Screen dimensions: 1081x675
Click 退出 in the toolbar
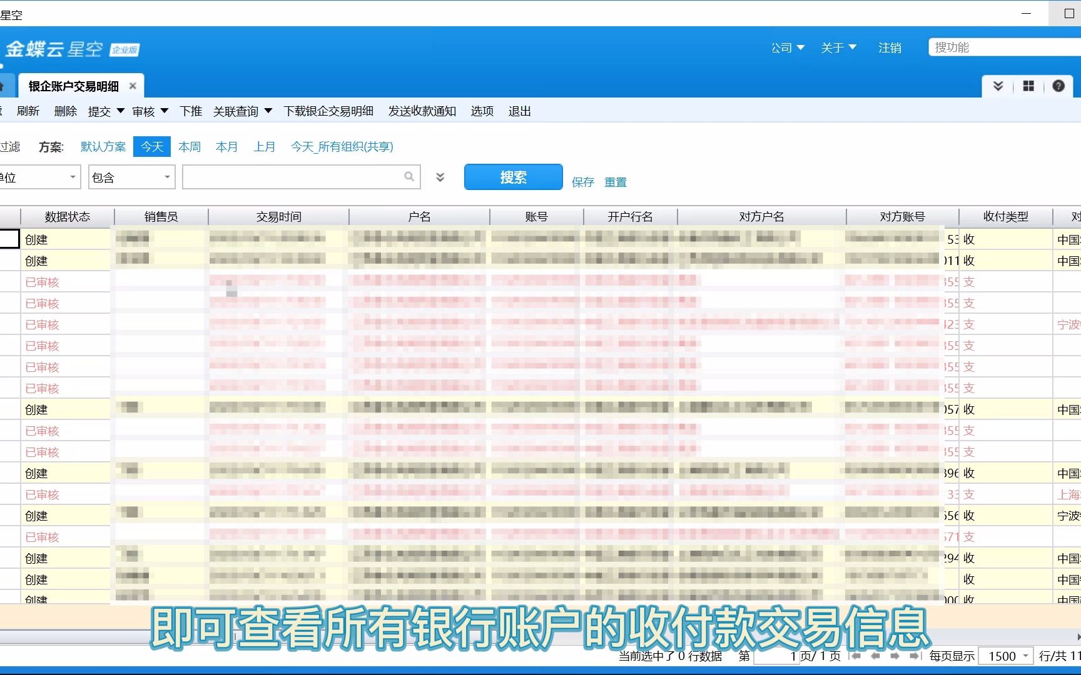(x=520, y=111)
